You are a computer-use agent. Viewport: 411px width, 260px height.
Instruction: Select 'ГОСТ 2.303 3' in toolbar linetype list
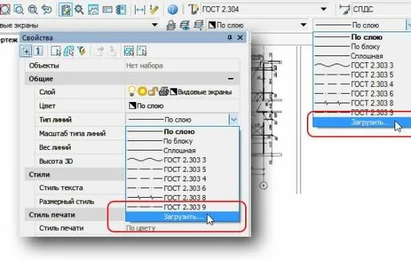(x=362, y=65)
